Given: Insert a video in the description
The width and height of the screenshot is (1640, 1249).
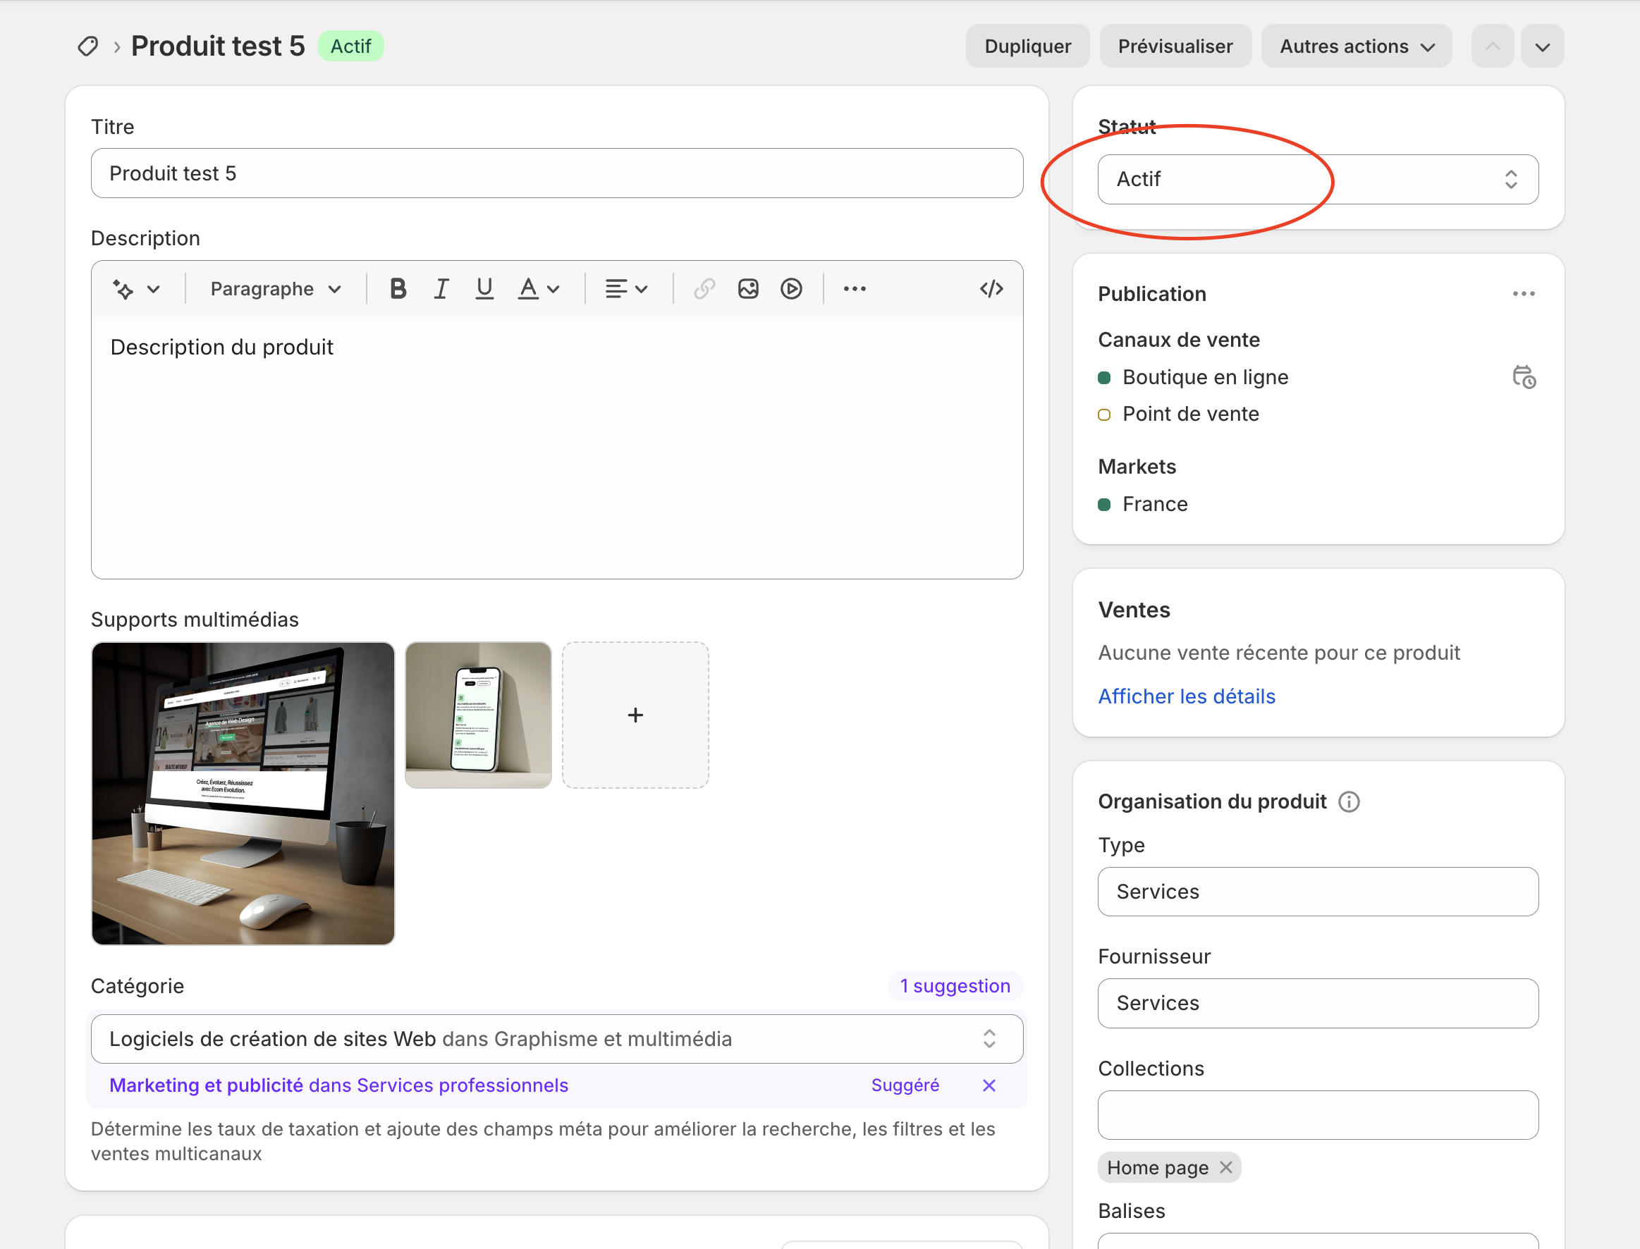Looking at the screenshot, I should (x=791, y=288).
